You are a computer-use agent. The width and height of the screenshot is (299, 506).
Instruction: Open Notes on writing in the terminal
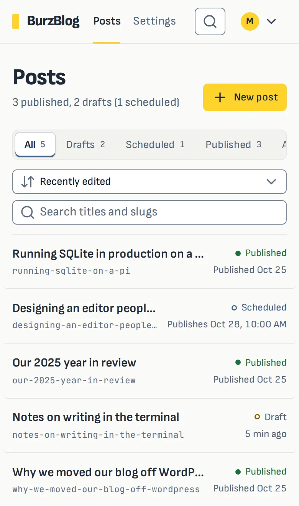[x=96, y=417]
